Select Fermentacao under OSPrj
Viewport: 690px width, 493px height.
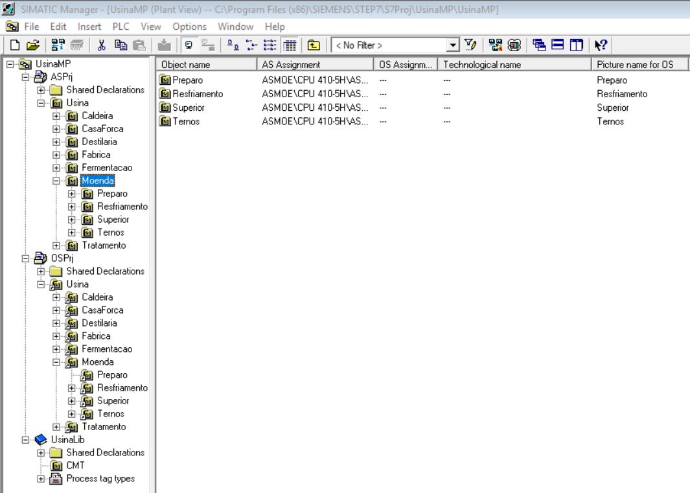pyautogui.click(x=106, y=349)
